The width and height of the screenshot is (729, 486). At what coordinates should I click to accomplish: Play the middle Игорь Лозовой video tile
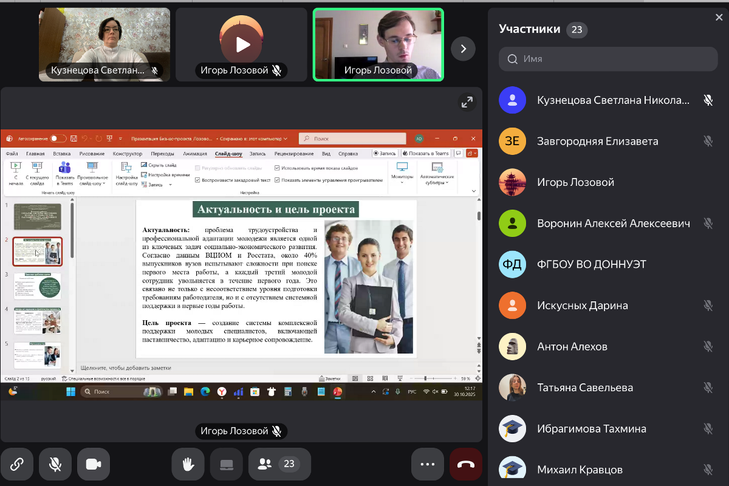241,44
